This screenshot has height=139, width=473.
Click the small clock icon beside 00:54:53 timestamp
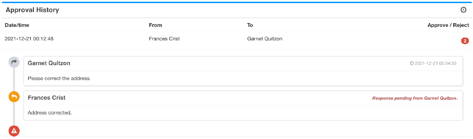point(412,63)
